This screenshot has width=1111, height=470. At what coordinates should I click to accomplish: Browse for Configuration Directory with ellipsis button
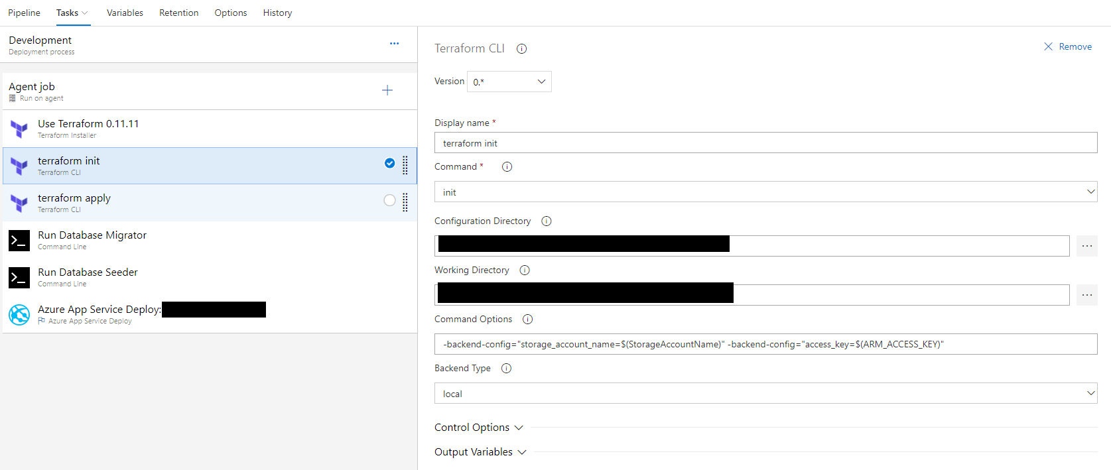tap(1087, 246)
